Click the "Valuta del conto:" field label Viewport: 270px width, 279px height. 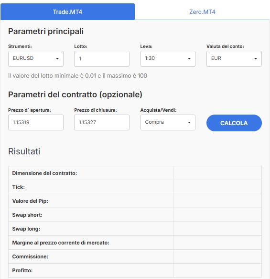coord(225,46)
